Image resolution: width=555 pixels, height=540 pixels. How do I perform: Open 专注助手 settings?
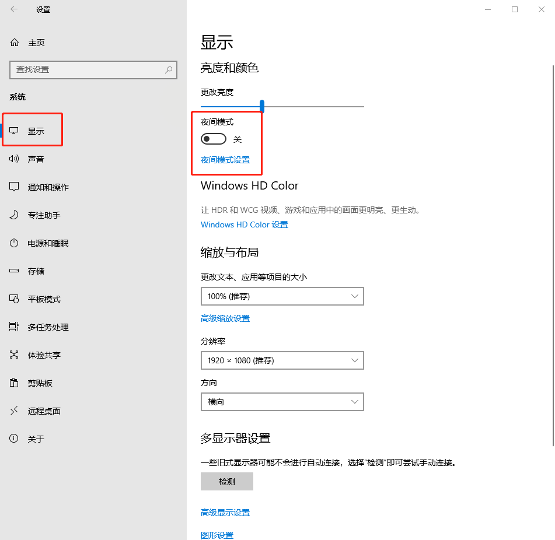(44, 215)
